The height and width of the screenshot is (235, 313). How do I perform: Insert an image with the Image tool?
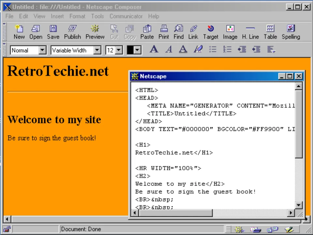point(230,32)
